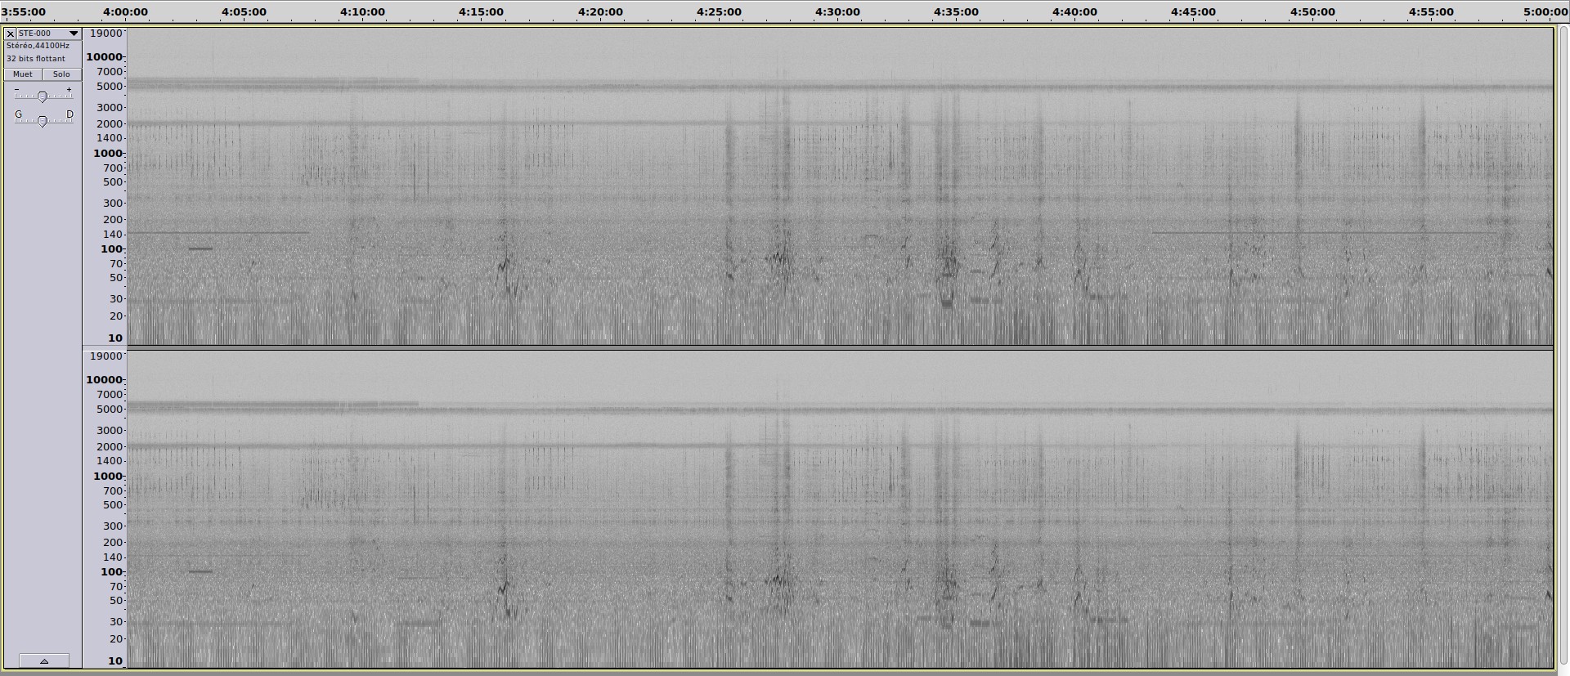Click the plus end of the gain slider
Viewport: 1570px width, 676px height.
point(70,90)
